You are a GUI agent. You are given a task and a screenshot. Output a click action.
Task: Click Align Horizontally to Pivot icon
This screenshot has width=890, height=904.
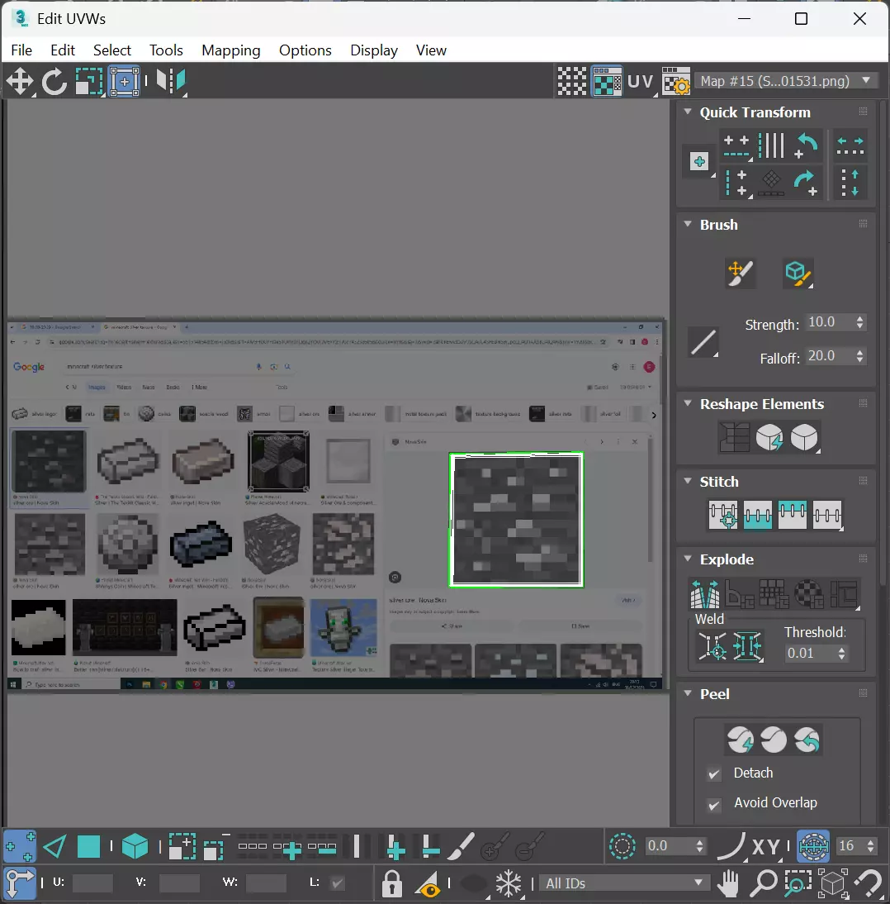(736, 145)
